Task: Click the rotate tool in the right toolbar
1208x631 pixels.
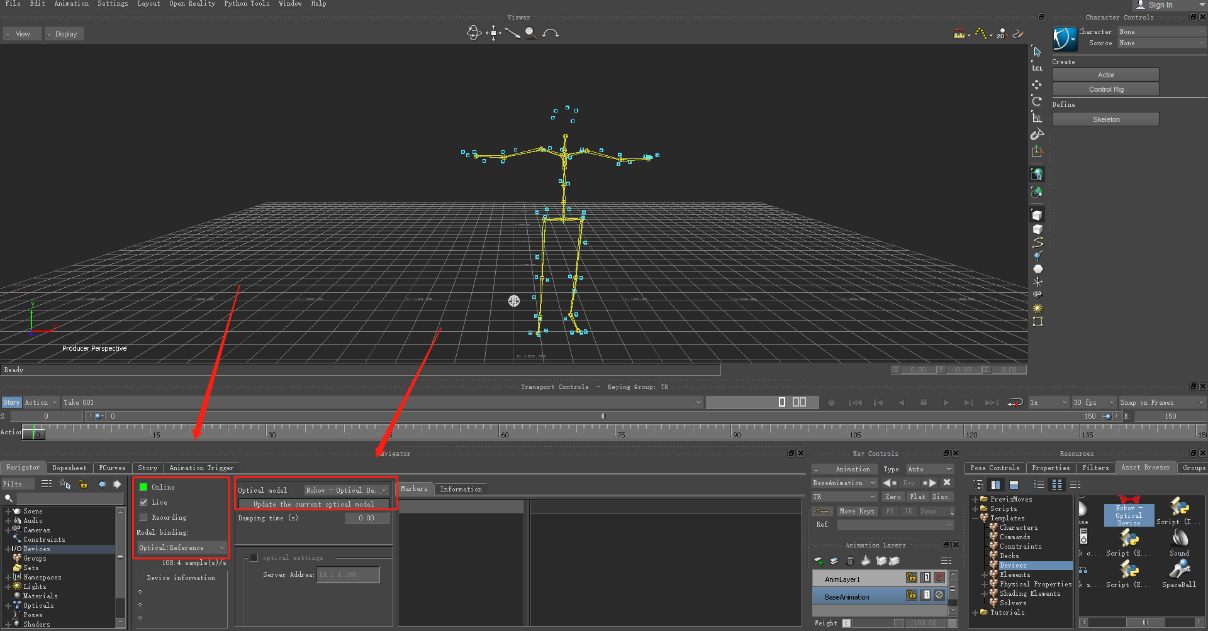Action: pos(1037,101)
